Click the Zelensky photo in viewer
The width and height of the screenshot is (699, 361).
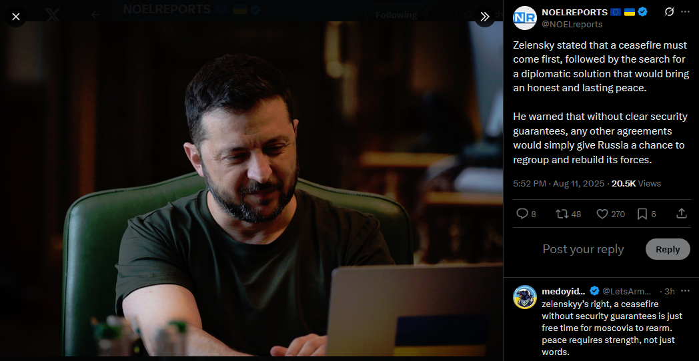coord(251,188)
